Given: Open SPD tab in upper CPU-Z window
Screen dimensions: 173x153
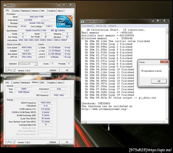Looking at the screenshot, I should (43, 11).
